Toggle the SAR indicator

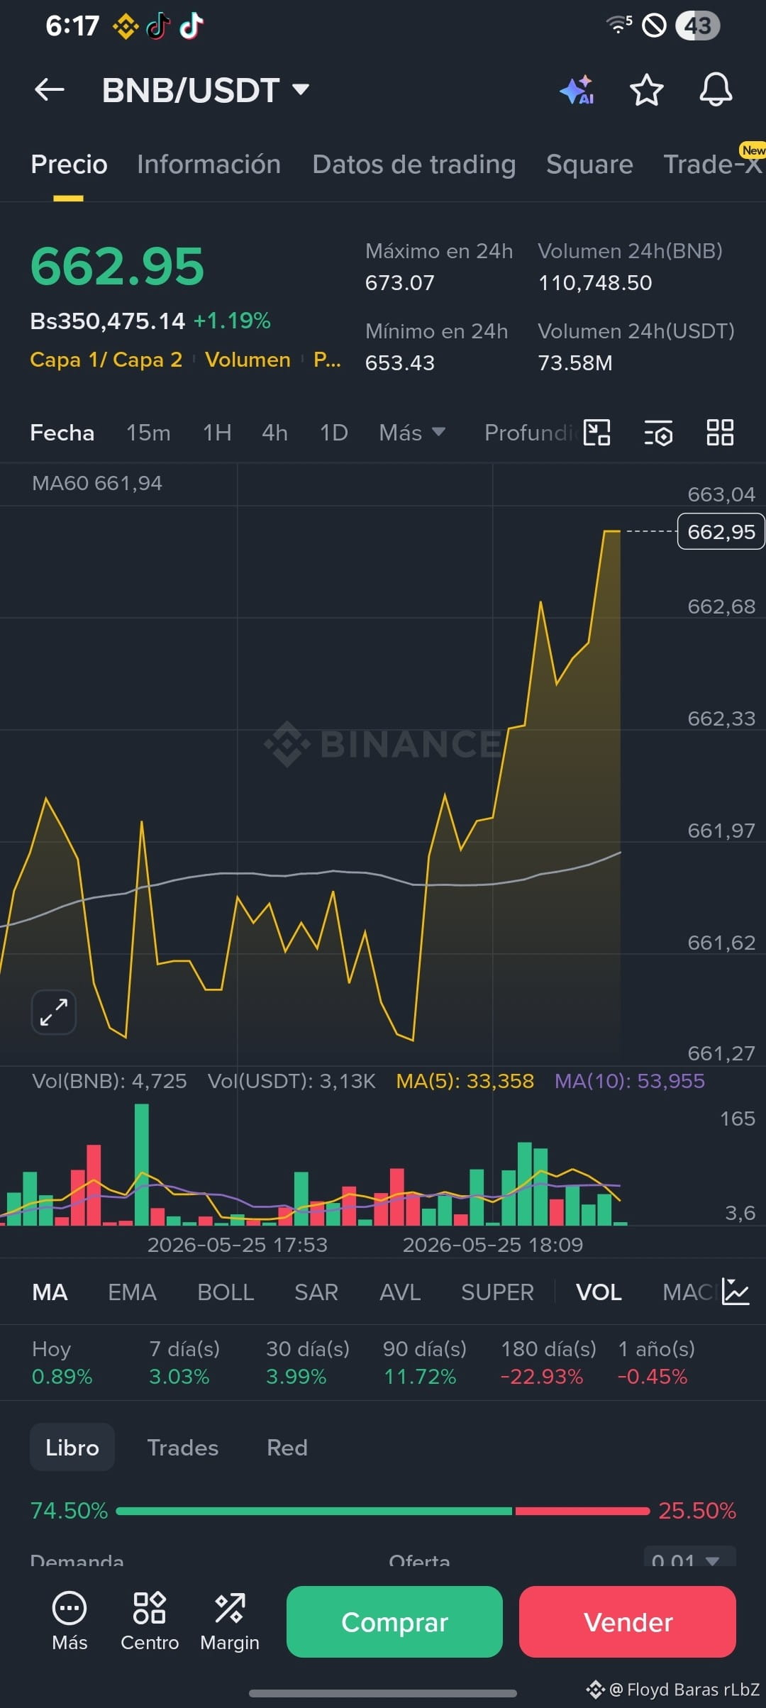316,1292
